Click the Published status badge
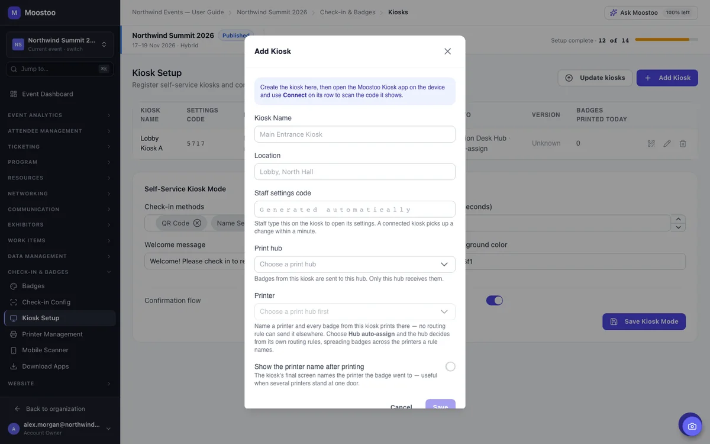710x444 pixels. point(235,36)
